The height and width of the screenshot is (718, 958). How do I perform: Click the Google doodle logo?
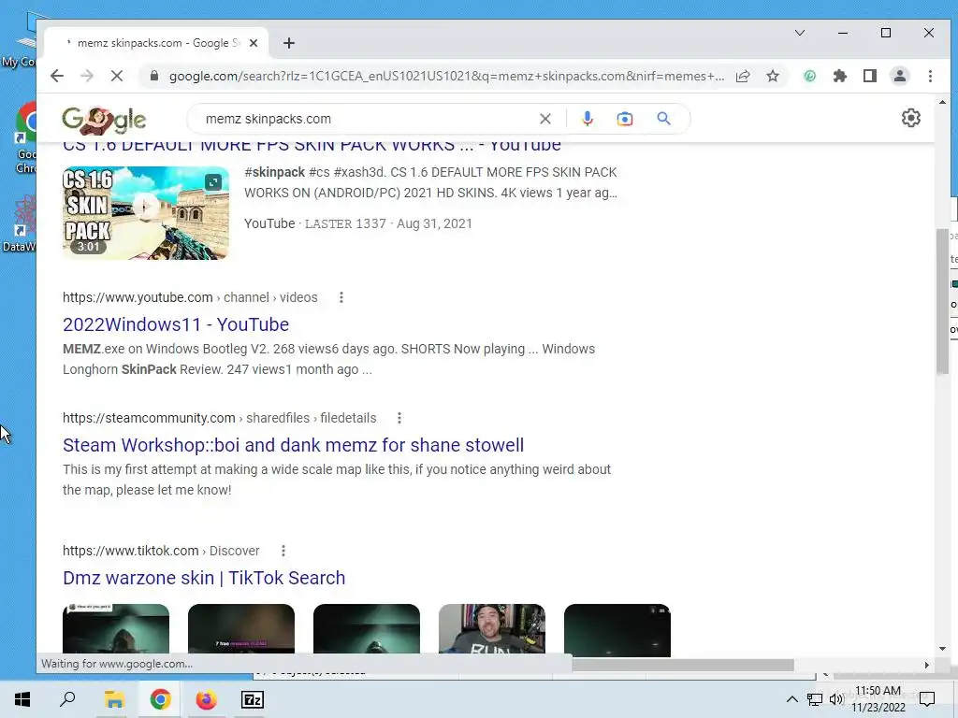(x=104, y=121)
